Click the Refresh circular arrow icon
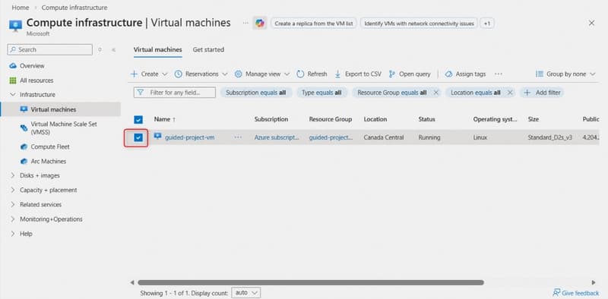This screenshot has height=299, width=608. 300,74
